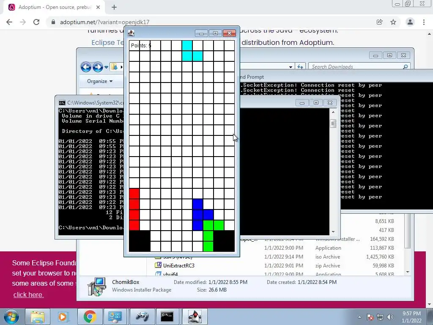
Task: Click the Java icon in the game title bar
Action: pyautogui.click(x=131, y=33)
